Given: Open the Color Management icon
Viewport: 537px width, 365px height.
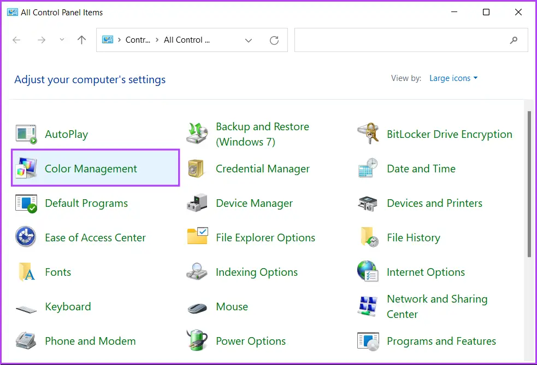Looking at the screenshot, I should (26, 169).
